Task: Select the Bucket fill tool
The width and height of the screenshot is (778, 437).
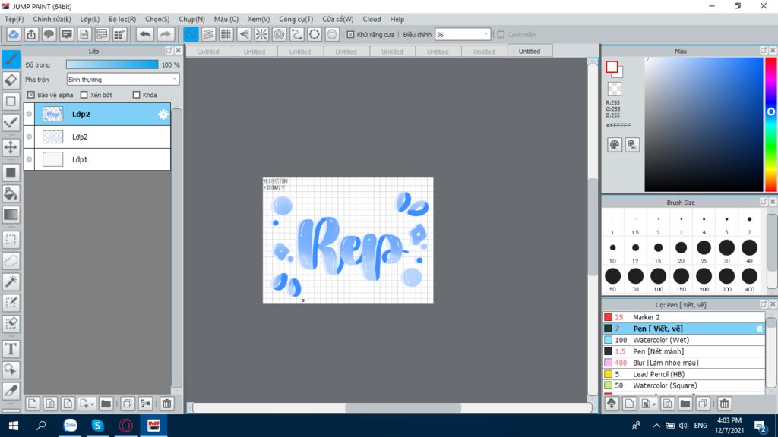Action: [x=11, y=193]
